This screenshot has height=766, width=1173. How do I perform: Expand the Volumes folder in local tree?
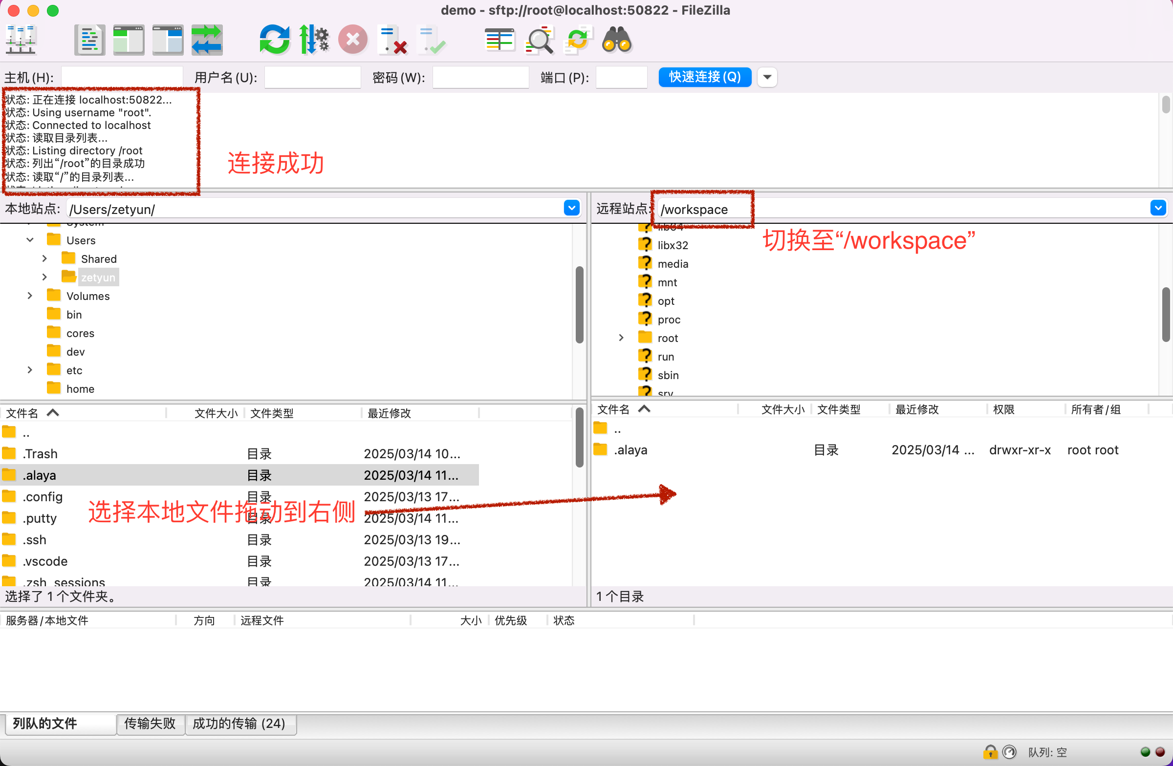point(30,296)
